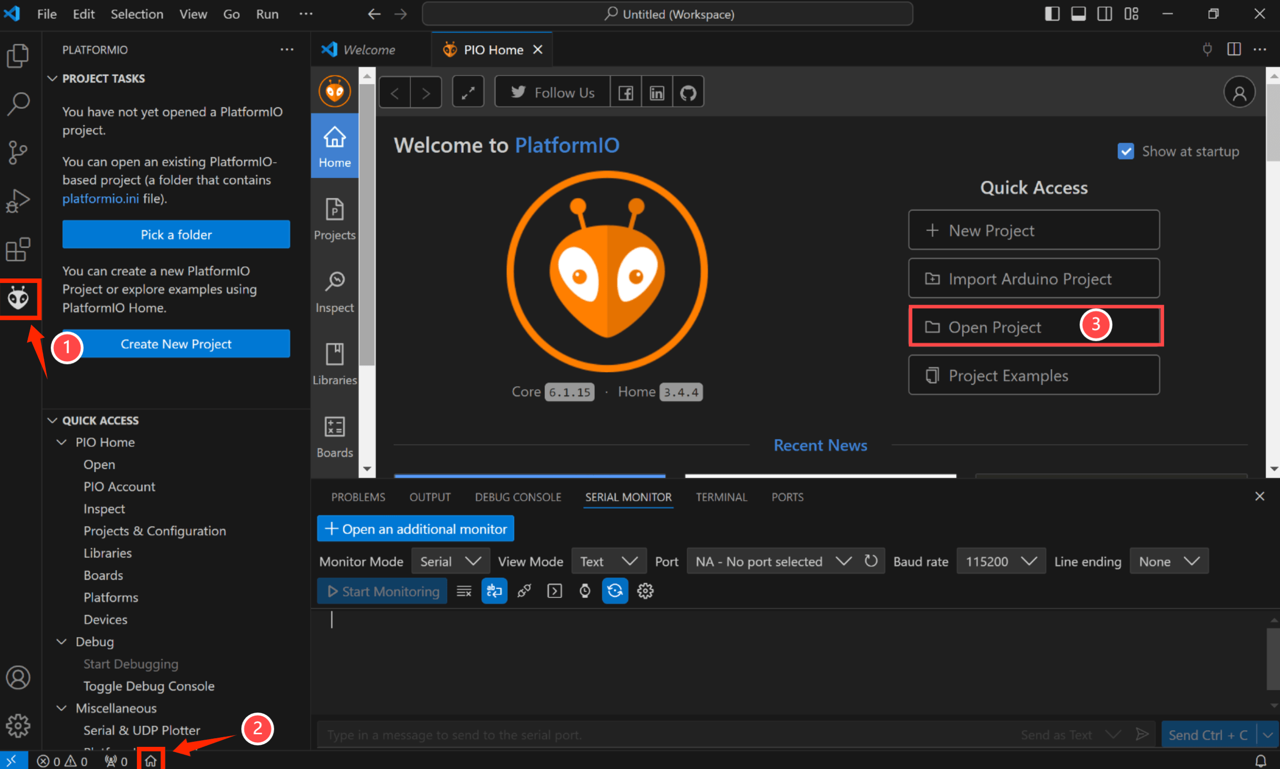Open the Explorer view in activity bar
Screen dimensions: 1280x769
coord(18,55)
